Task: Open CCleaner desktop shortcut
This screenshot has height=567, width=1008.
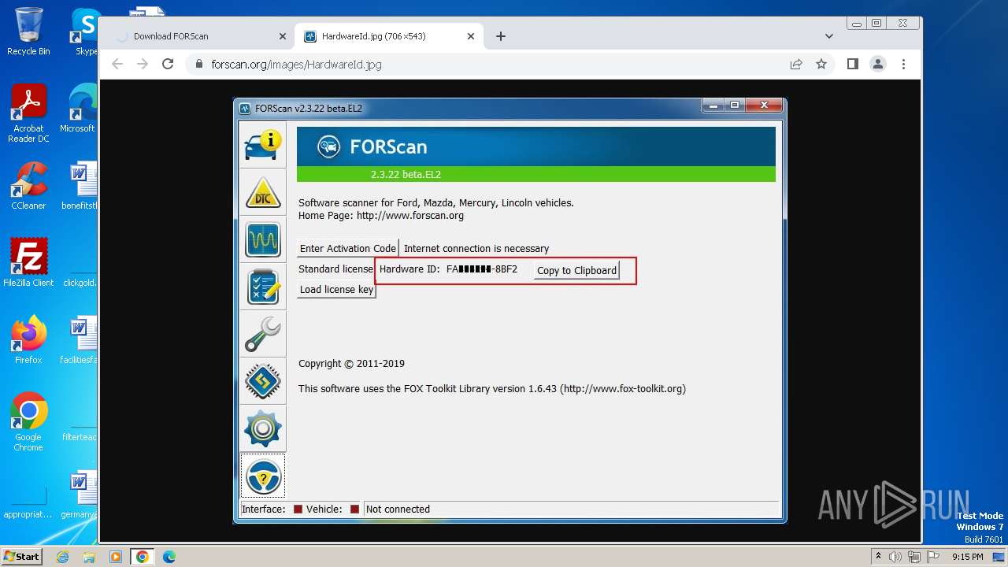Action: pyautogui.click(x=28, y=186)
